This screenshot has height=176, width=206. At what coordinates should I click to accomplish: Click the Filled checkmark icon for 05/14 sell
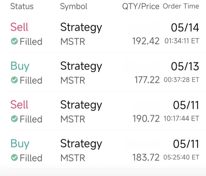pos(14,41)
